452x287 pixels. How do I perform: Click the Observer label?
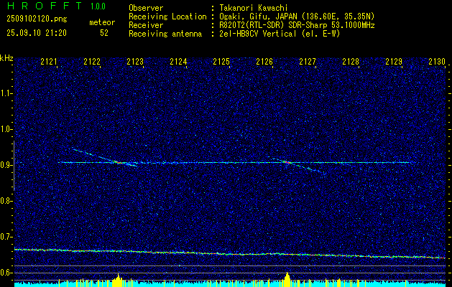pos(146,8)
